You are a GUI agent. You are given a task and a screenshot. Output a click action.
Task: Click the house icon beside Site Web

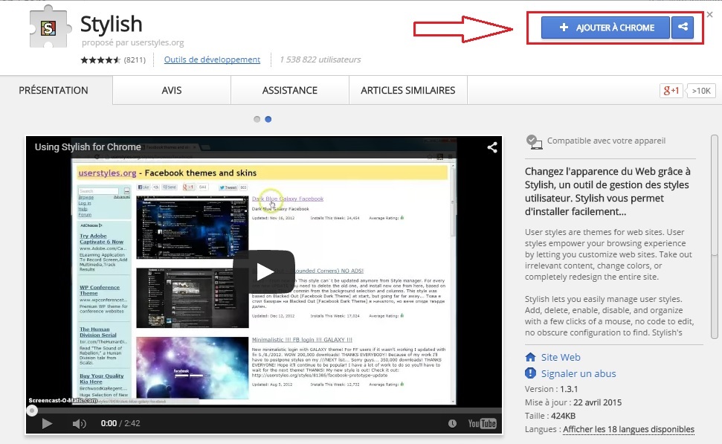click(530, 358)
